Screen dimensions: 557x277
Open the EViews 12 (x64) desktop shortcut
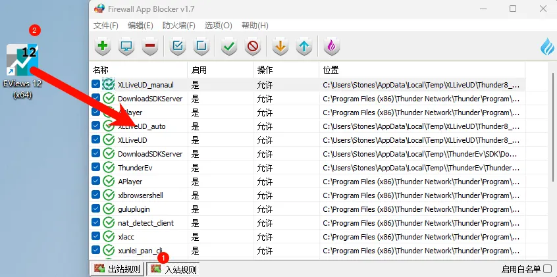coord(22,71)
